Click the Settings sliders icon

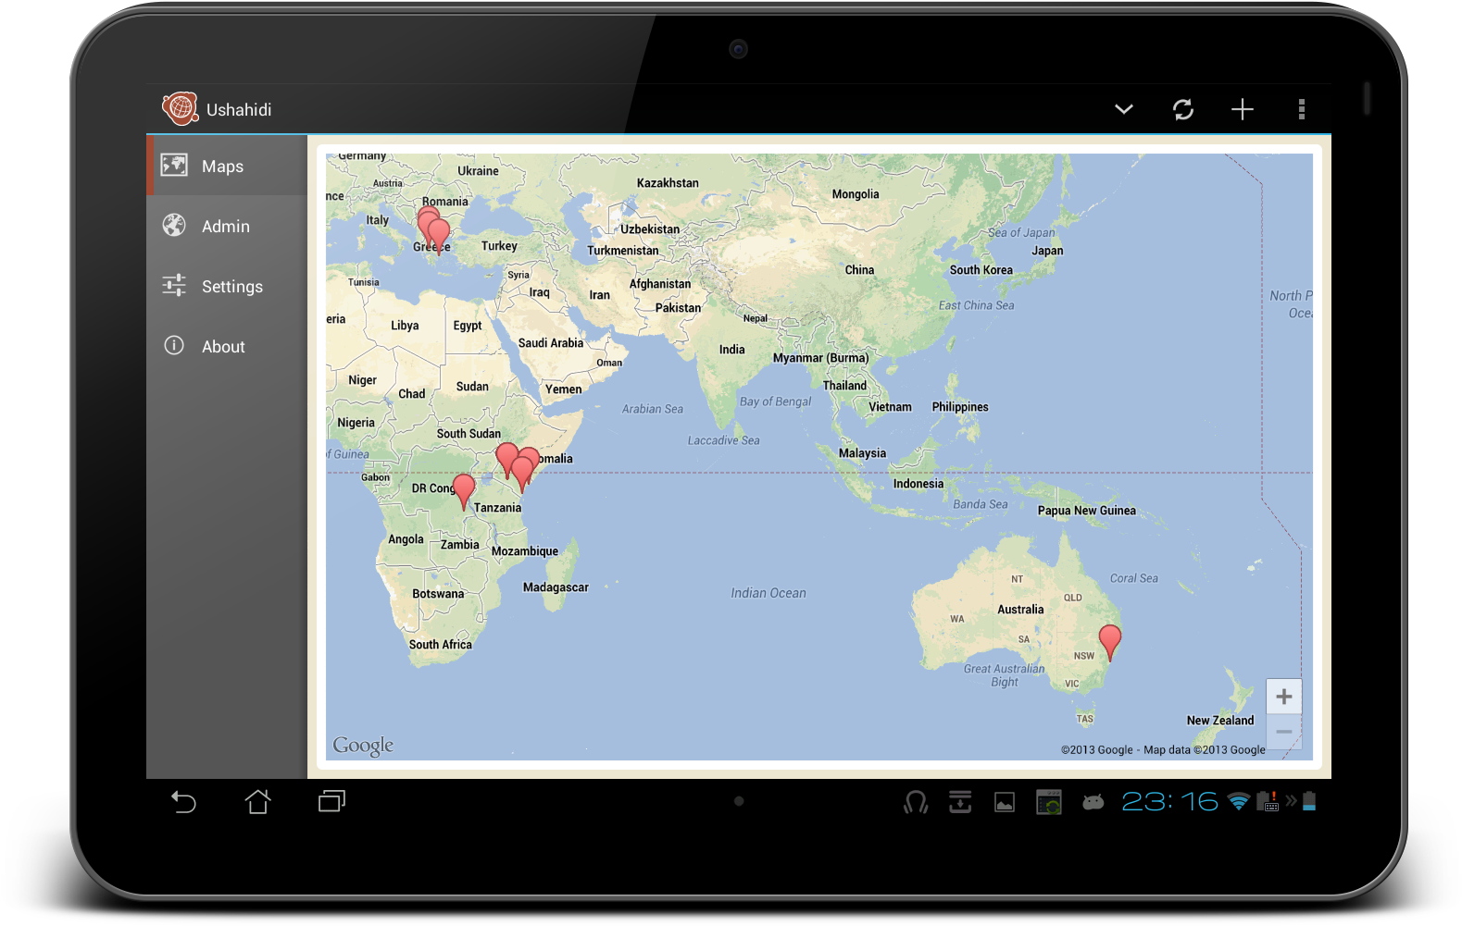point(174,285)
